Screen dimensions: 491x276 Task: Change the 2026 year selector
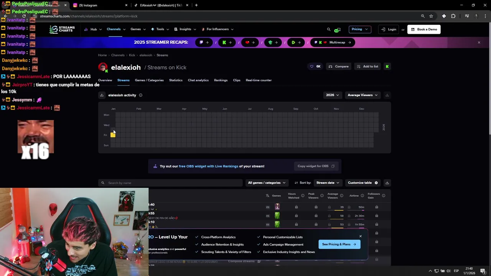pyautogui.click(x=332, y=95)
